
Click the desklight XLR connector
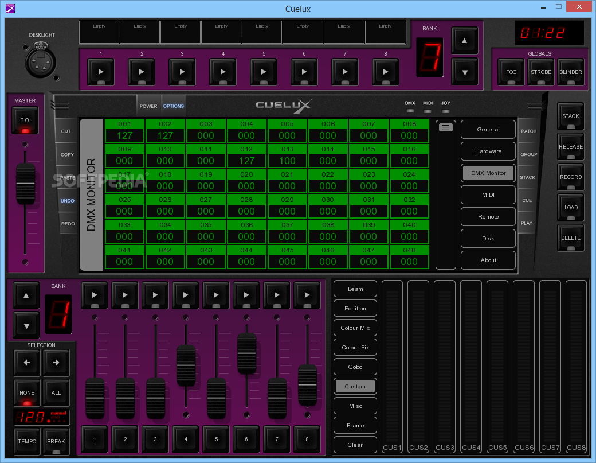click(x=41, y=61)
